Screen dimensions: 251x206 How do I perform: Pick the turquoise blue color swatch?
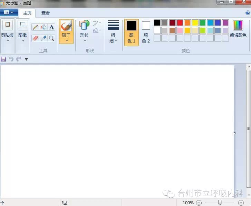pos(210,23)
